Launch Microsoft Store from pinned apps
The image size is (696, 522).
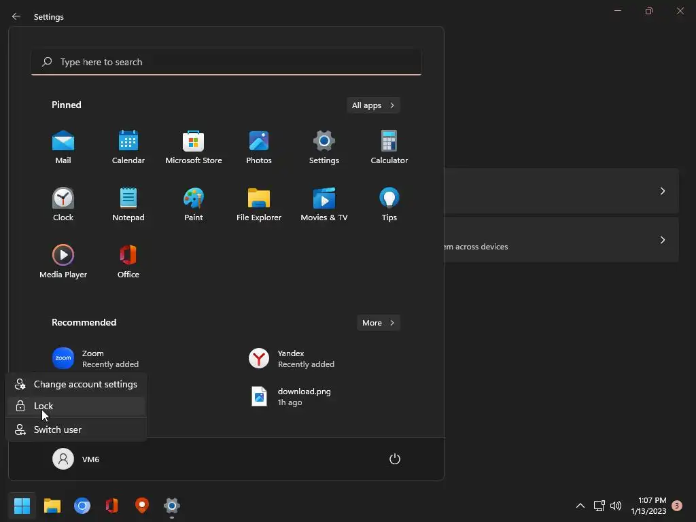[194, 147]
